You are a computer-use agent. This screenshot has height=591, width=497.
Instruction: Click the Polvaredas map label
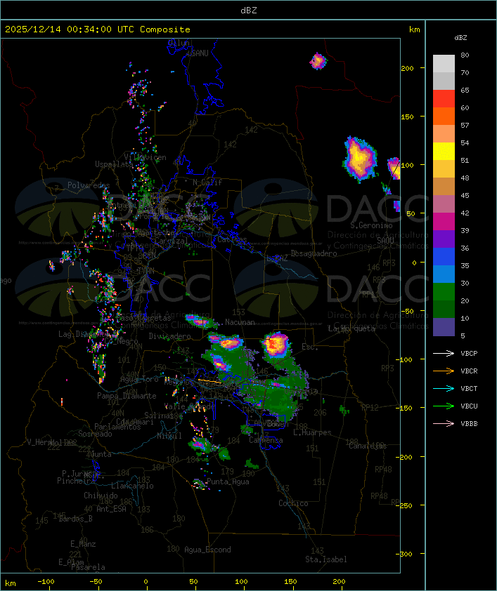tap(89, 185)
